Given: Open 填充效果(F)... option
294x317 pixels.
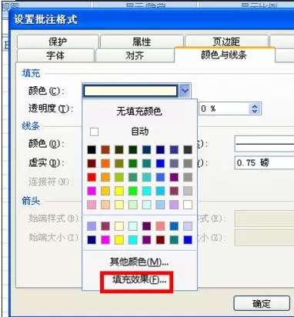Looking at the screenshot, I should click(139, 280).
